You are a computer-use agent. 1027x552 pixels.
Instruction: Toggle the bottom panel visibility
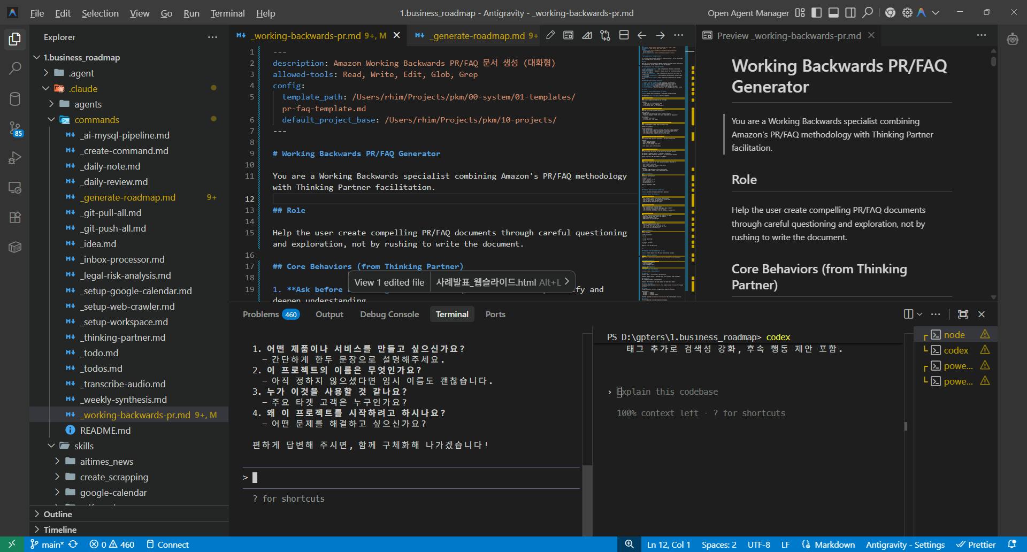tap(833, 13)
